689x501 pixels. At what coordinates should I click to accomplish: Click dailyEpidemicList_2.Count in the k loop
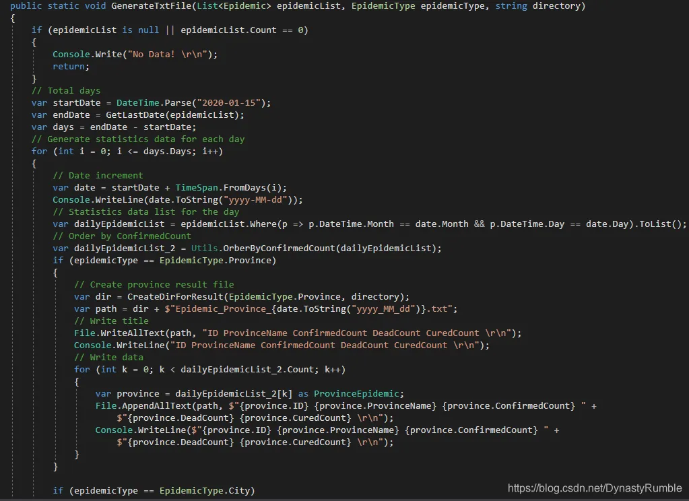pos(247,370)
